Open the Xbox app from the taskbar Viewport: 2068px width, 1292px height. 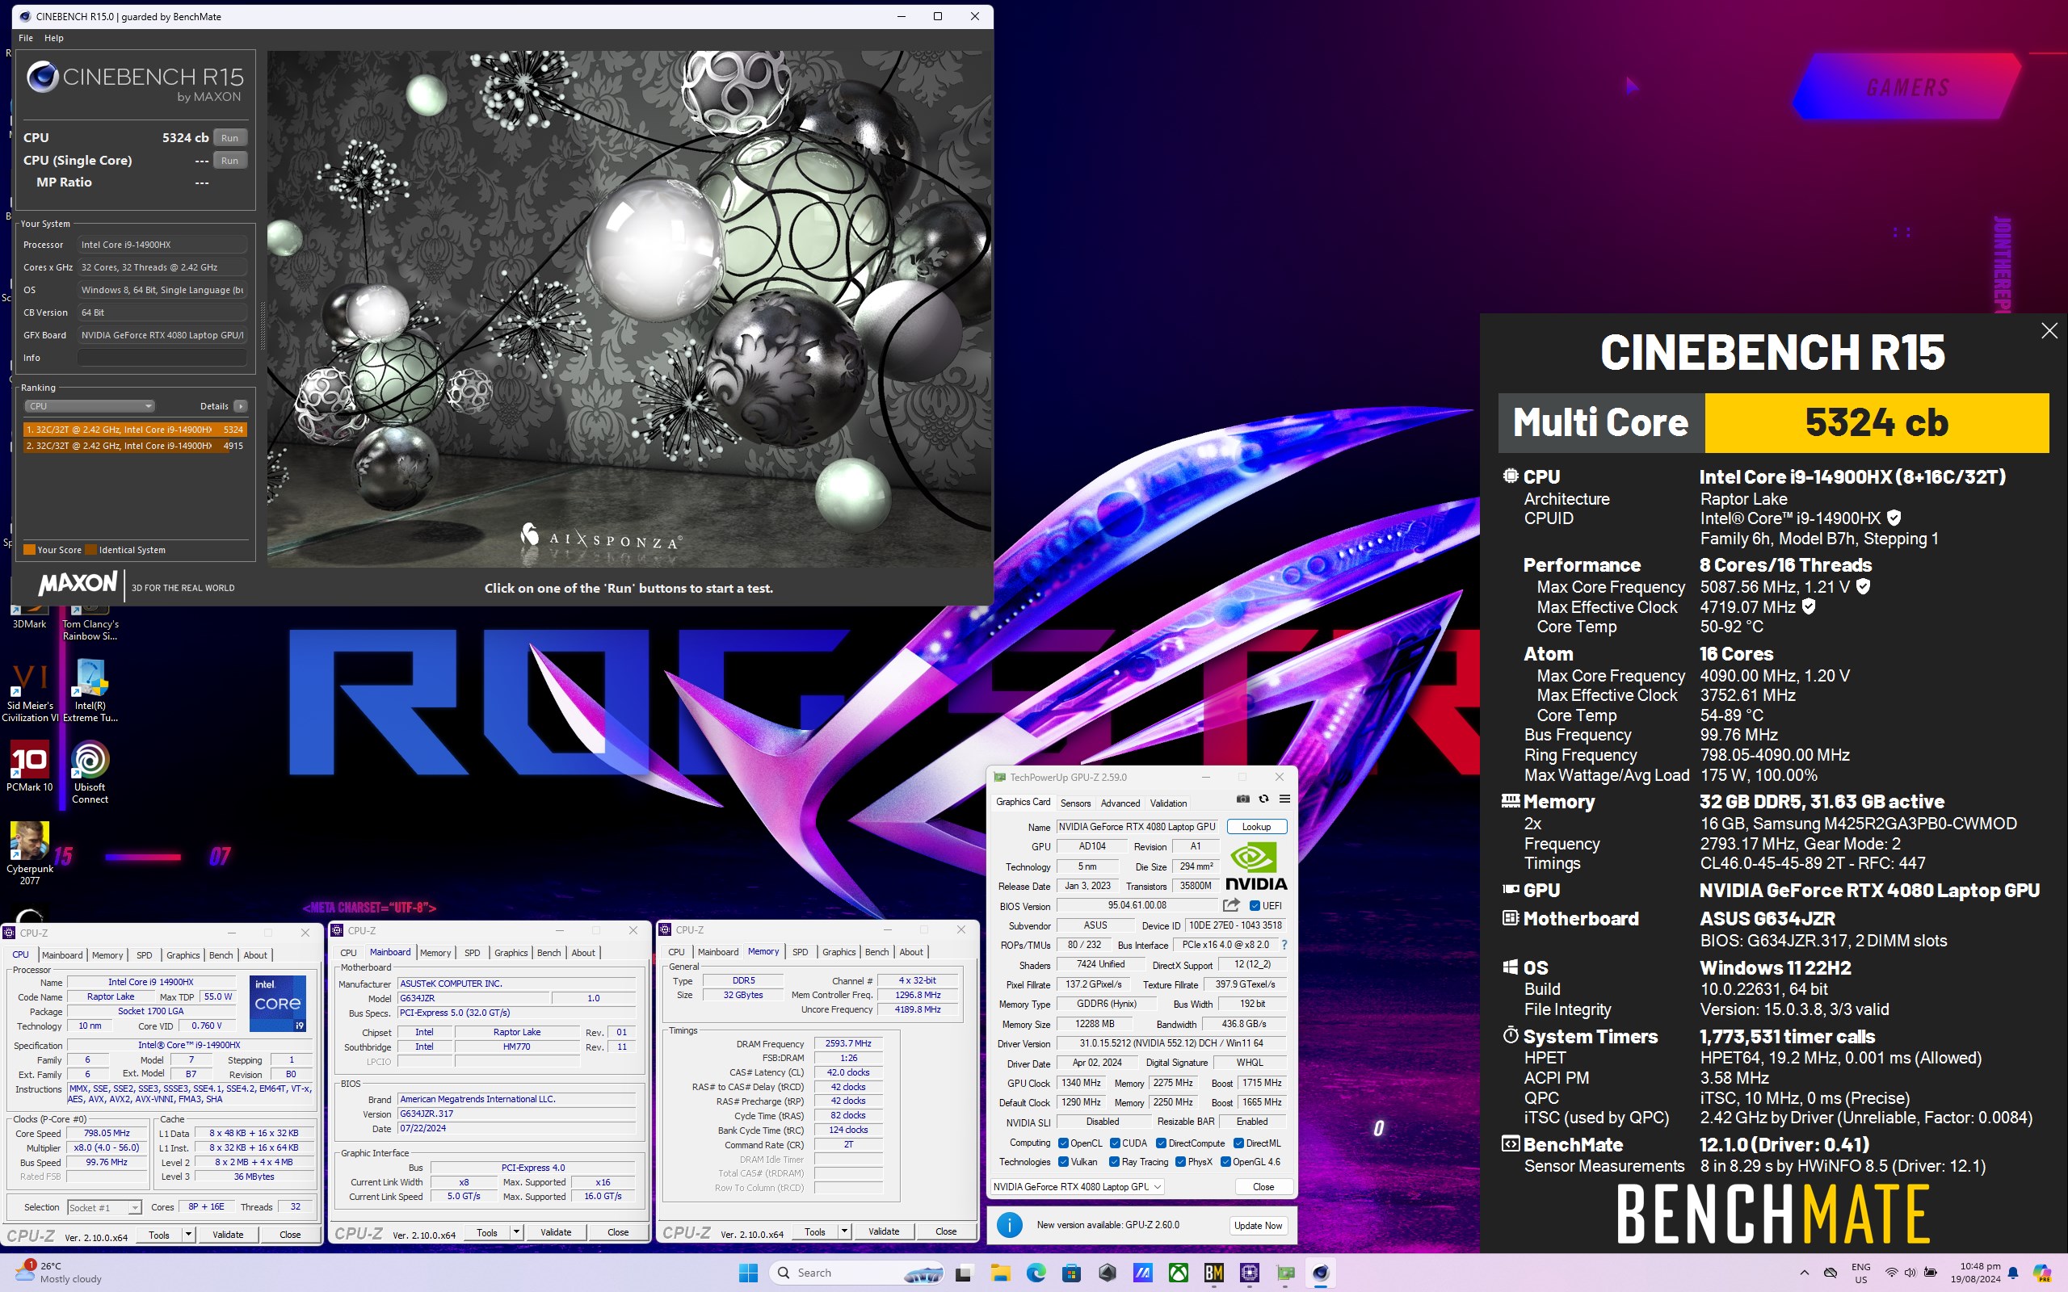[x=1179, y=1273]
